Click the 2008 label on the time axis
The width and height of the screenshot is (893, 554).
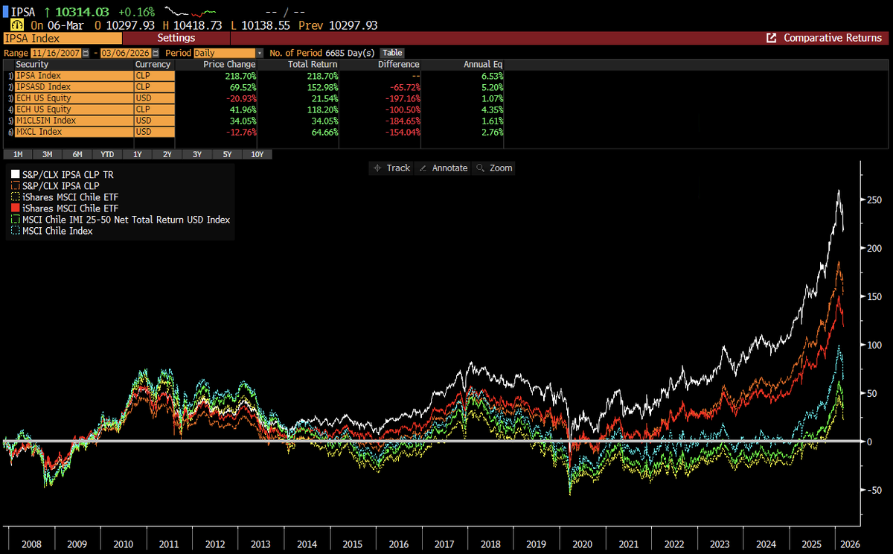(31, 544)
